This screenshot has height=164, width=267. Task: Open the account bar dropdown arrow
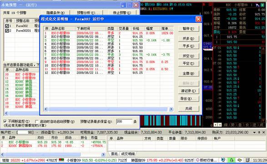pyautogui.click(x=254, y=132)
